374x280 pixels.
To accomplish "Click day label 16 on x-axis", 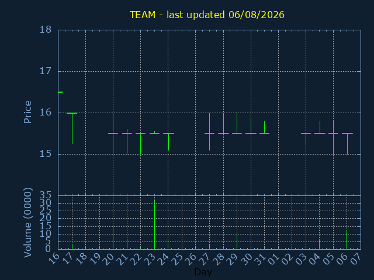I will tap(54, 259).
